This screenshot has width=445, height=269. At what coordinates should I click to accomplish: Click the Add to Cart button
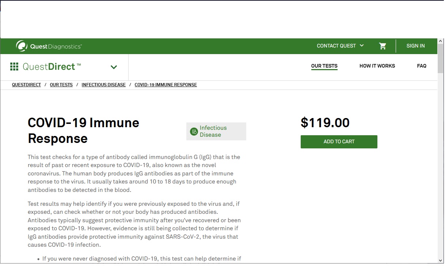tap(339, 142)
